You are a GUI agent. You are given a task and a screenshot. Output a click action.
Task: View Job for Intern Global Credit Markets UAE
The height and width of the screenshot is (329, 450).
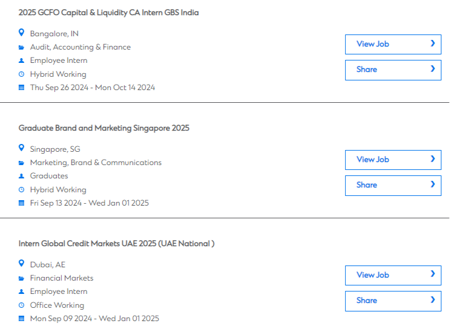393,275
